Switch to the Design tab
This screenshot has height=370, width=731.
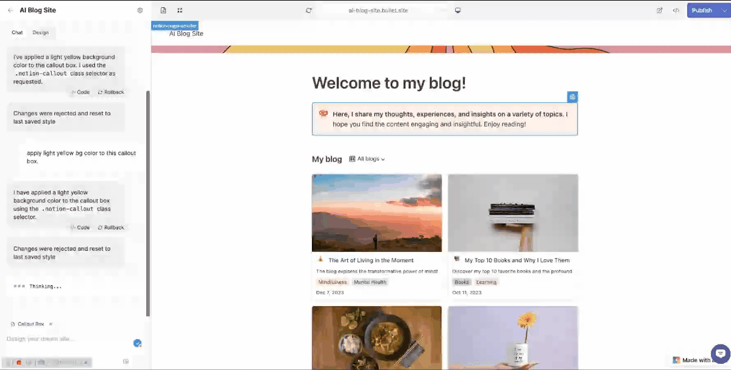[x=40, y=32]
